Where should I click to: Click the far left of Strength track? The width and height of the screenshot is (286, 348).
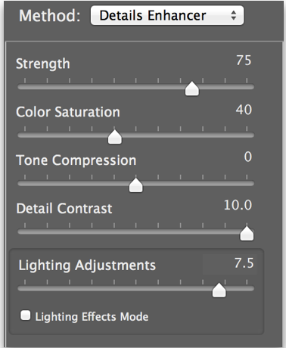click(20, 87)
